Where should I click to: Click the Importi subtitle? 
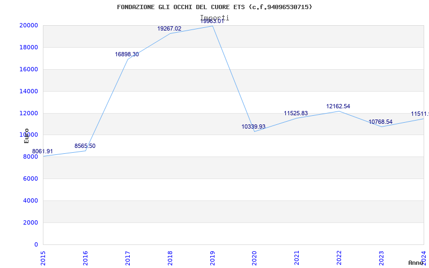coord(214,18)
